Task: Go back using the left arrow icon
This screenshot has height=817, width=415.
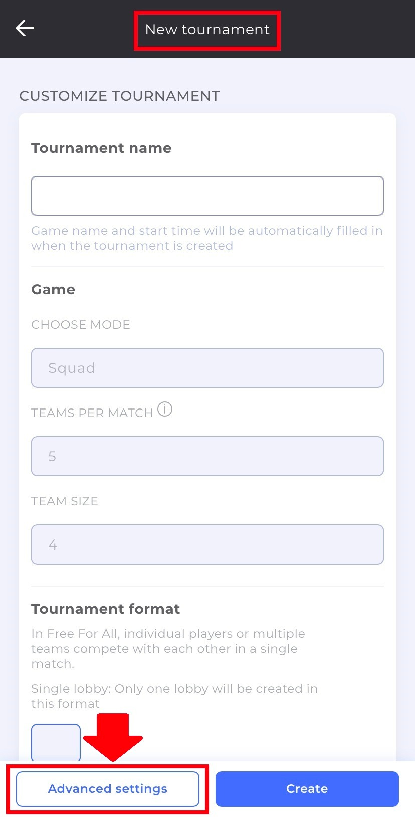Action: pos(25,28)
